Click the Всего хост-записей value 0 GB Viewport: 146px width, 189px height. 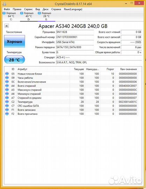pos(131,37)
